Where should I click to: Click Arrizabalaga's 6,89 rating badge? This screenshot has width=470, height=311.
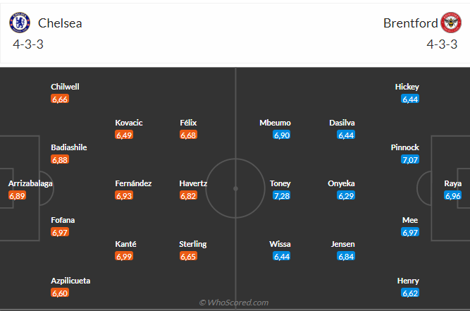coord(18,195)
